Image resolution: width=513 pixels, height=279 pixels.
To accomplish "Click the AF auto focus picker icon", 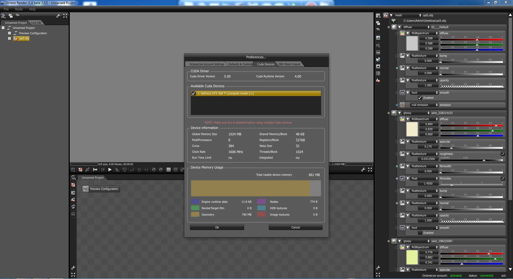I will point(132,170).
